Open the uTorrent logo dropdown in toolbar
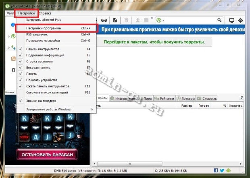 coord(160,20)
